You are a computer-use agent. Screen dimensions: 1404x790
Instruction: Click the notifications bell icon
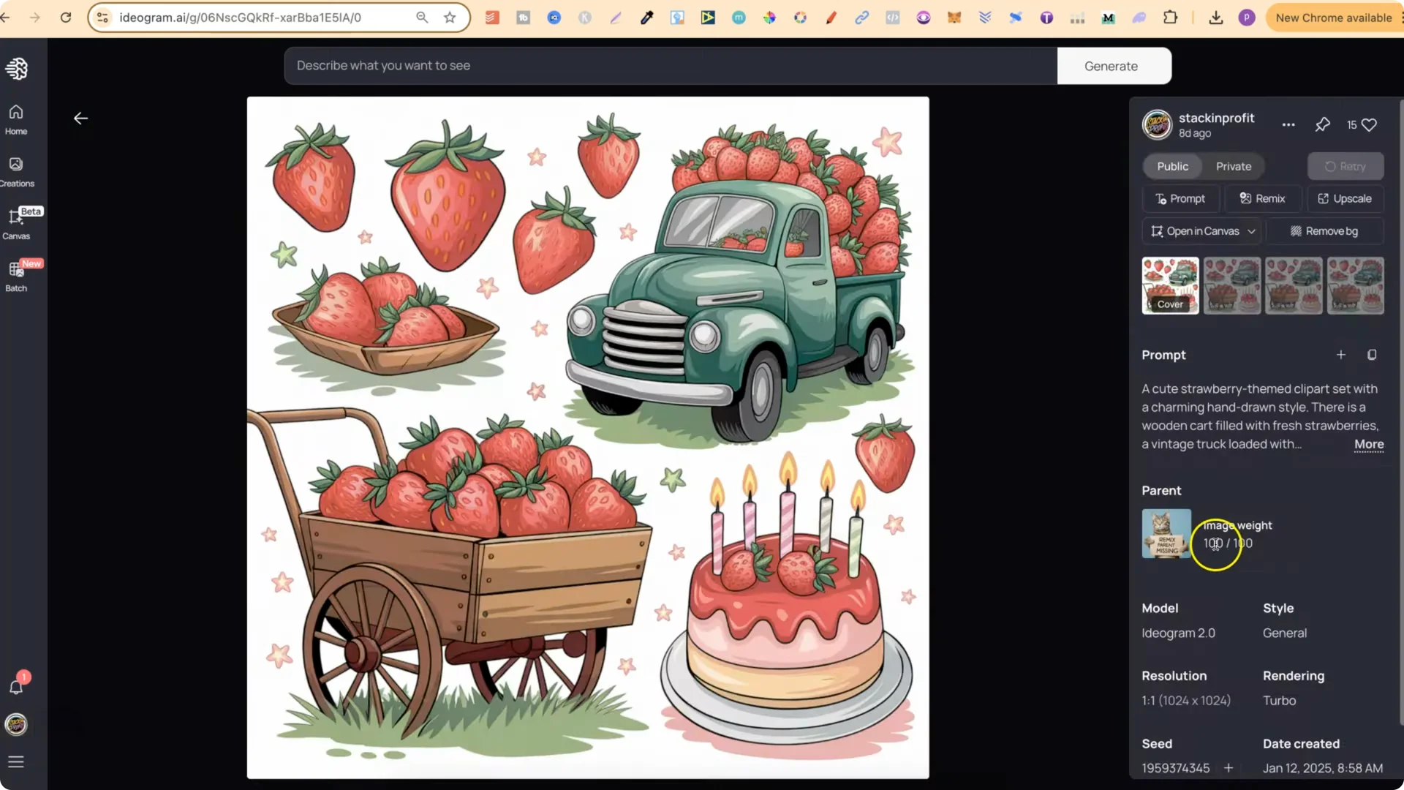pos(16,687)
